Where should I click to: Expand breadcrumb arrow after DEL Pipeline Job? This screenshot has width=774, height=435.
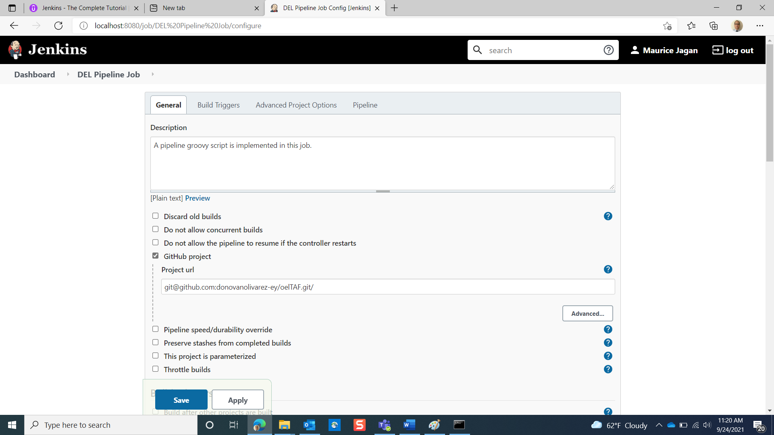pos(153,74)
